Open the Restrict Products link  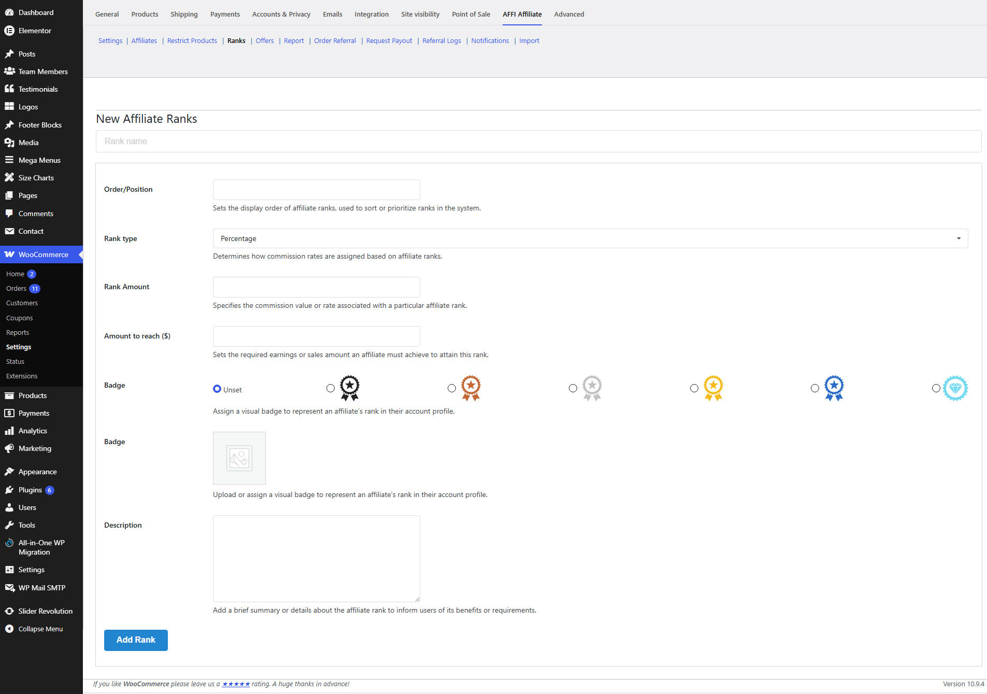pyautogui.click(x=192, y=40)
